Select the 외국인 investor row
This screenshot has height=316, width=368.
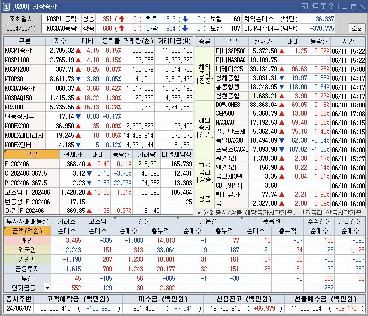pos(27,250)
